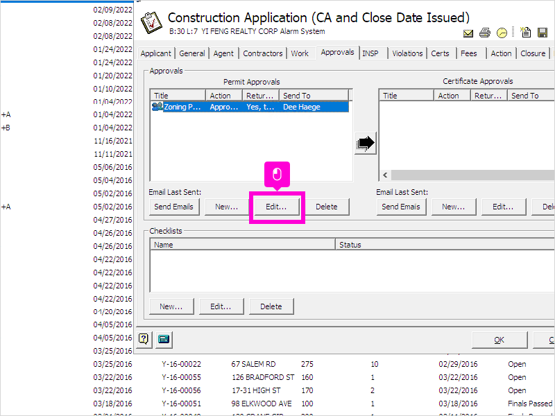Open the Fees tab
This screenshot has width=555, height=416.
click(x=469, y=53)
